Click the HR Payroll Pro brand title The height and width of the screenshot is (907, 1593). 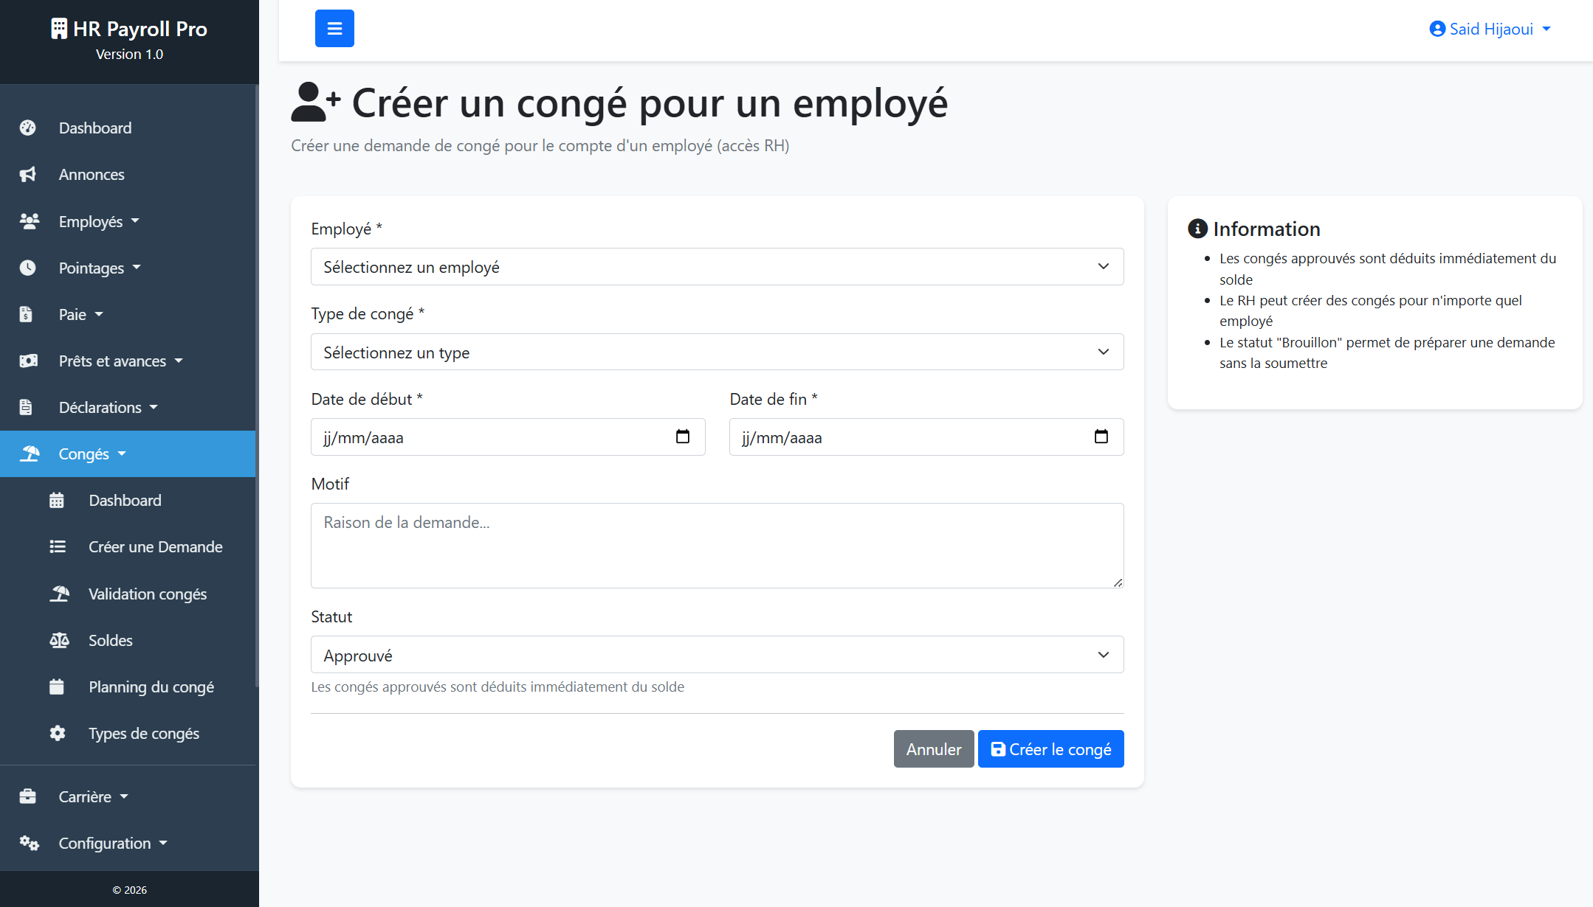click(x=140, y=29)
